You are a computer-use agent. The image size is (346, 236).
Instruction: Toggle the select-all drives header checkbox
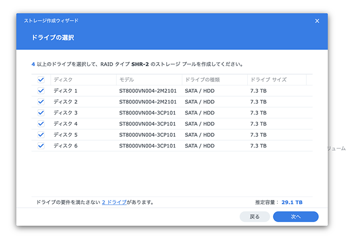41,79
